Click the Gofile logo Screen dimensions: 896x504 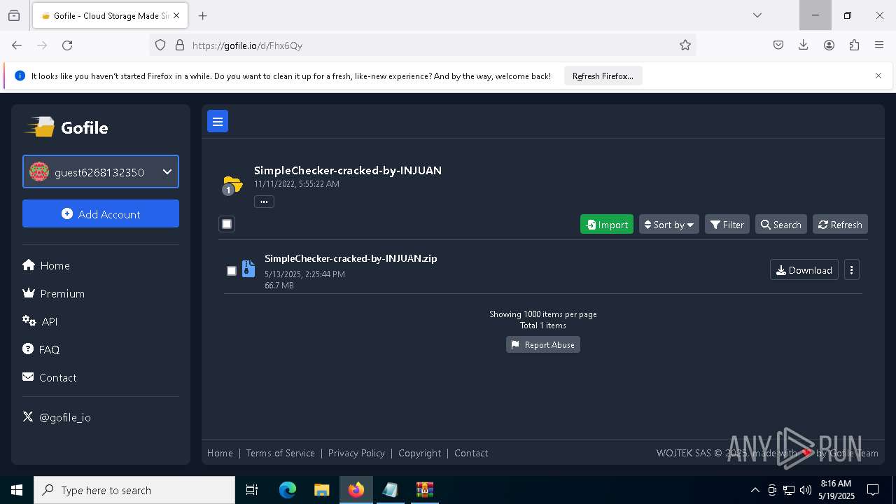pos(67,127)
